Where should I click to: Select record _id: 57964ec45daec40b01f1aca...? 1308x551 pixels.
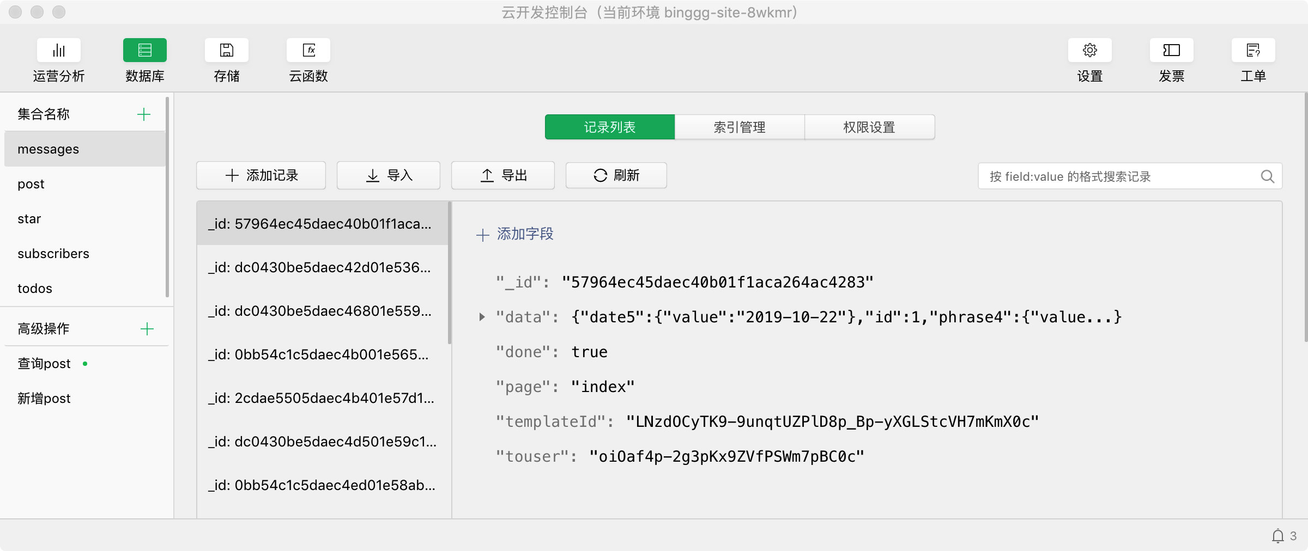point(322,224)
